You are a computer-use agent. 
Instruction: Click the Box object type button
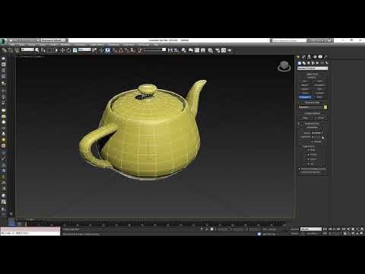[x=305, y=81]
